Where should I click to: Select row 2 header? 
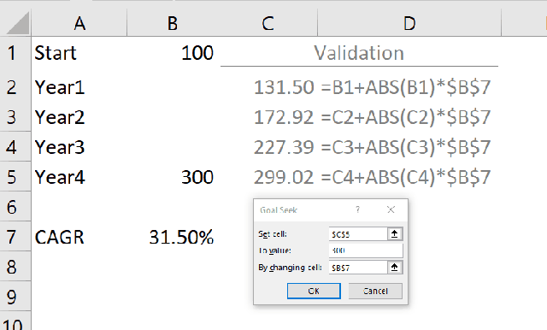(15, 87)
